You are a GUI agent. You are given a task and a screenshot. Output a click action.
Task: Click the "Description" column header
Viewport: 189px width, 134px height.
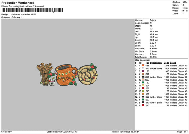[x=156, y=63]
